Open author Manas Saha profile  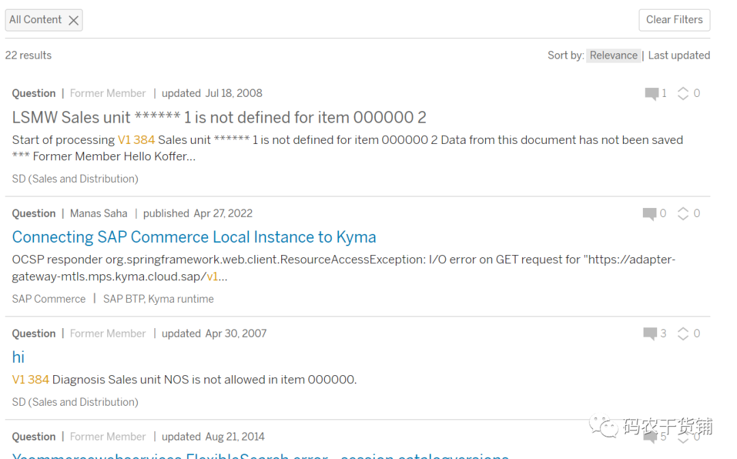[x=99, y=213]
